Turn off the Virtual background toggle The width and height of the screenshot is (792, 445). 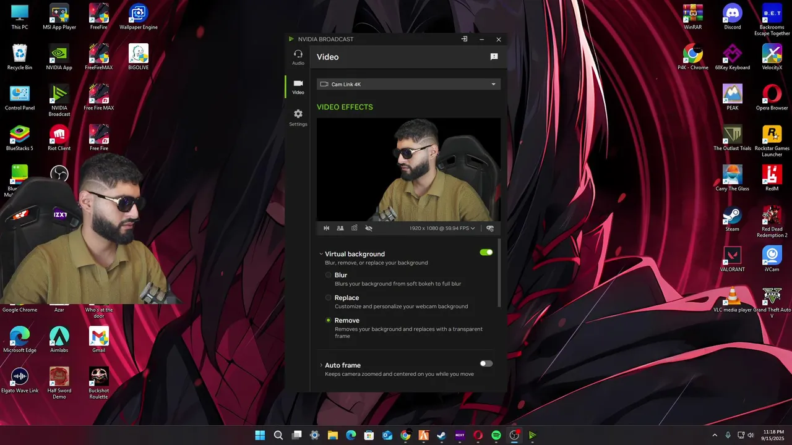tap(486, 252)
